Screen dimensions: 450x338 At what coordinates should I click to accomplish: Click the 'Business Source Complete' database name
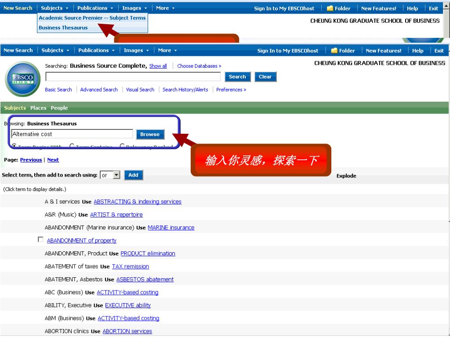109,66
